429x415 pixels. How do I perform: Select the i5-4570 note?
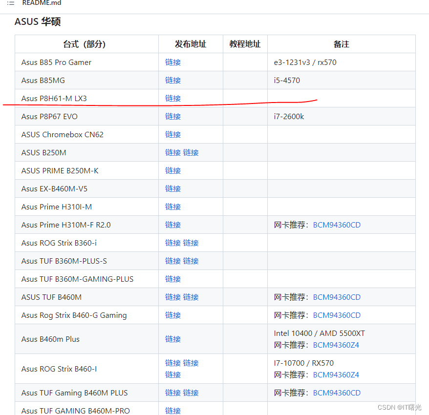287,81
